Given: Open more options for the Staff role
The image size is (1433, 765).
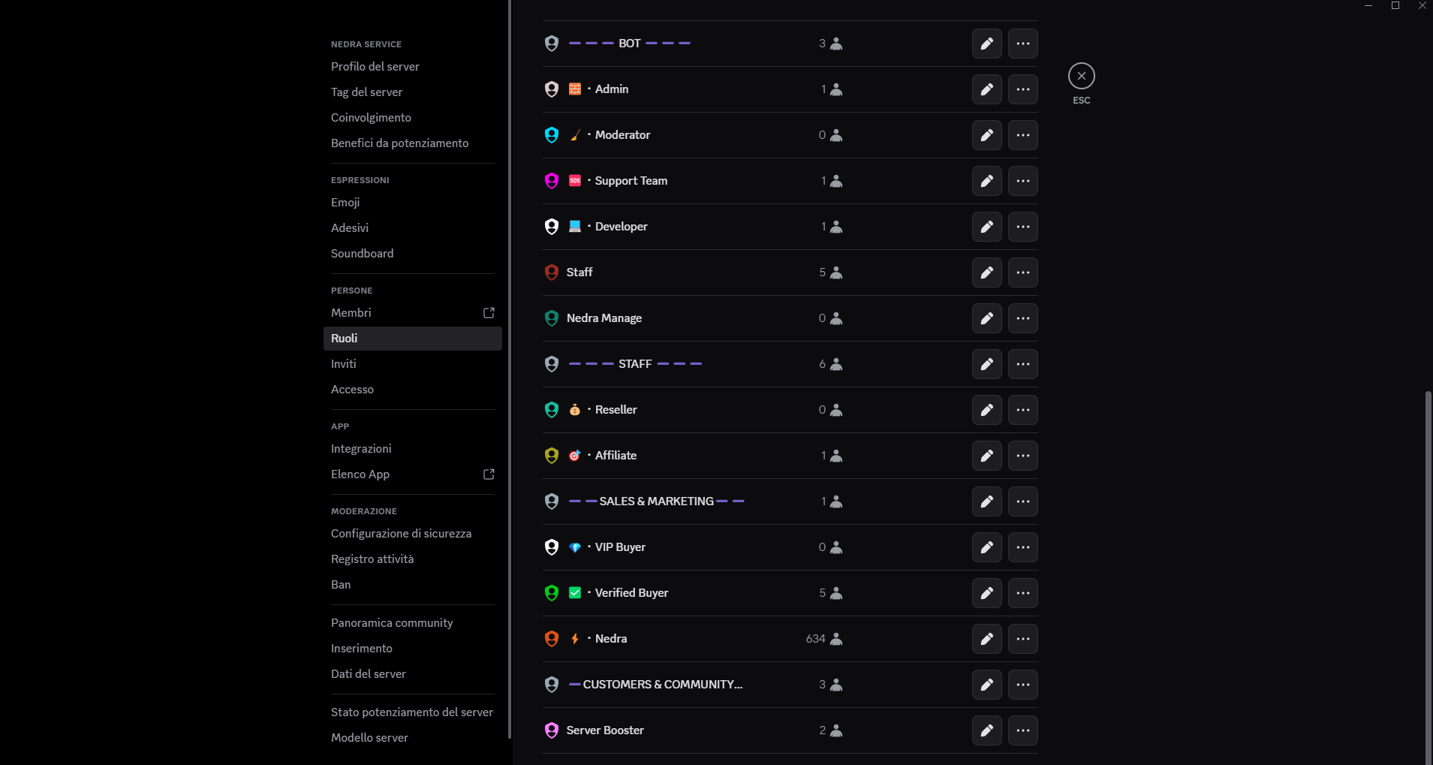Looking at the screenshot, I should click(1022, 273).
